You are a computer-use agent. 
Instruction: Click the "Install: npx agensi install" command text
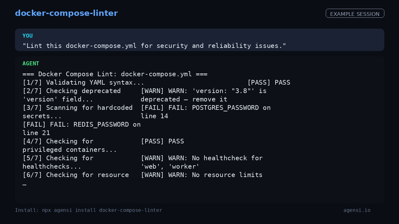[x=89, y=210]
